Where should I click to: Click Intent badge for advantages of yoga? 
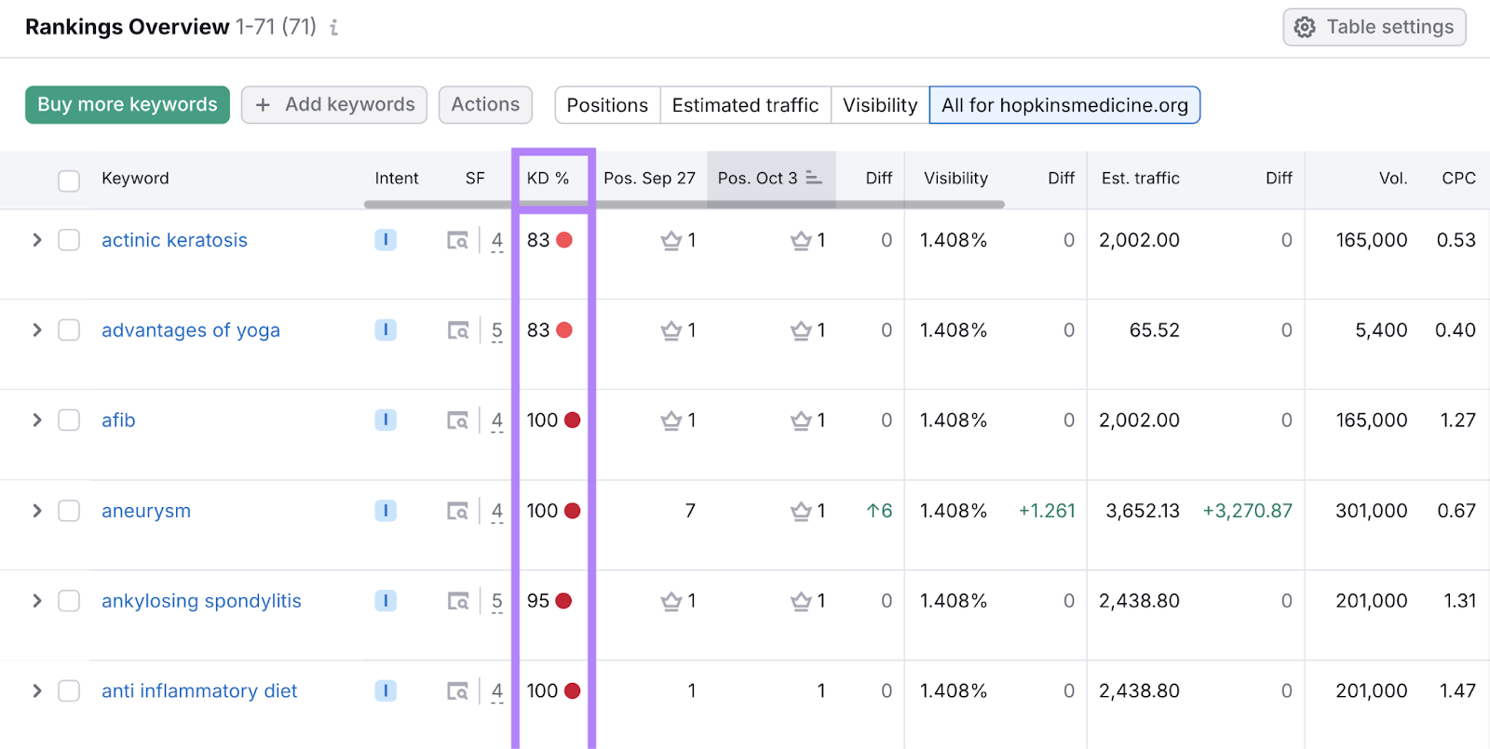386,330
